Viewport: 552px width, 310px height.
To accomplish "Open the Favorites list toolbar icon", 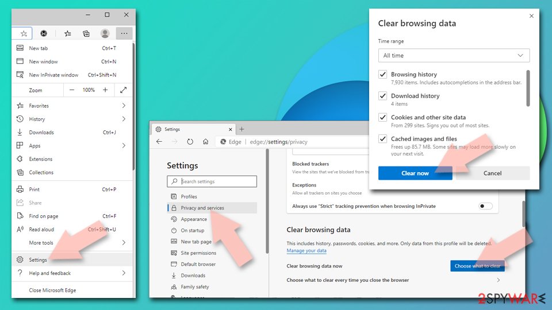I will (68, 33).
